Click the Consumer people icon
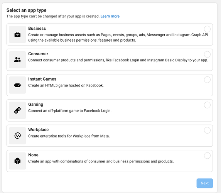Image resolution: width=221 pixels, height=193 pixels. pyautogui.click(x=17, y=60)
